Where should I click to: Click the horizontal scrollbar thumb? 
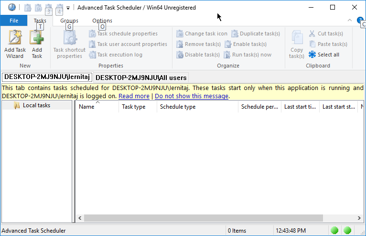(204, 218)
